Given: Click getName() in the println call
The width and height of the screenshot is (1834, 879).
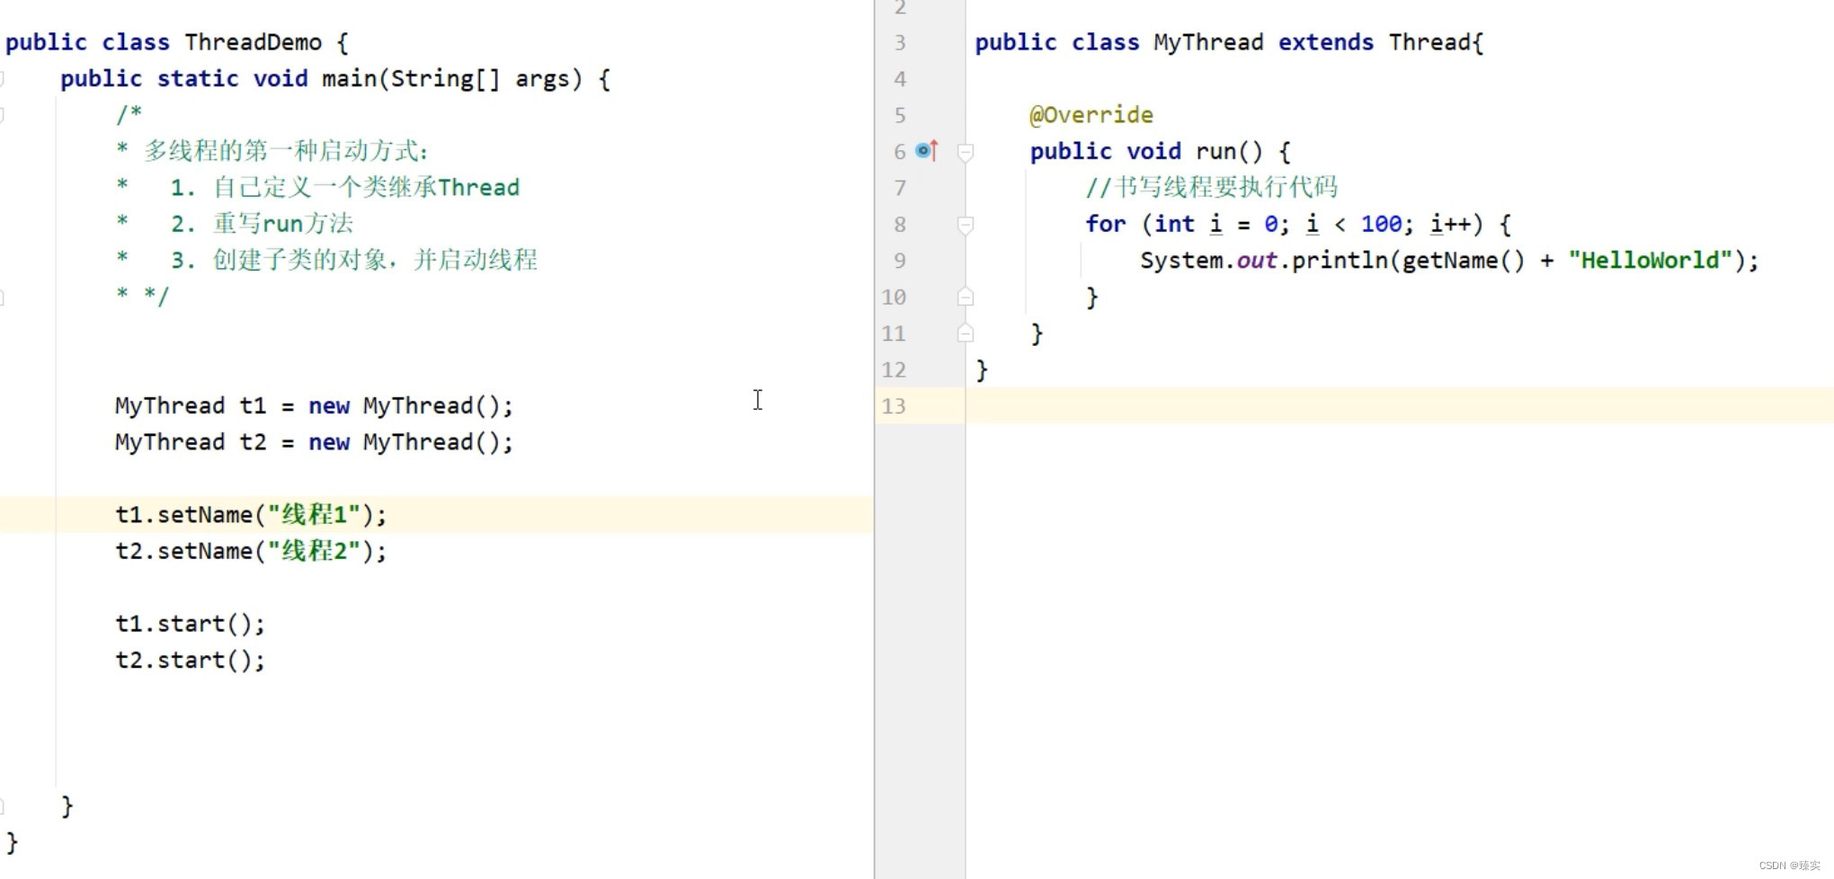Looking at the screenshot, I should (x=1464, y=261).
